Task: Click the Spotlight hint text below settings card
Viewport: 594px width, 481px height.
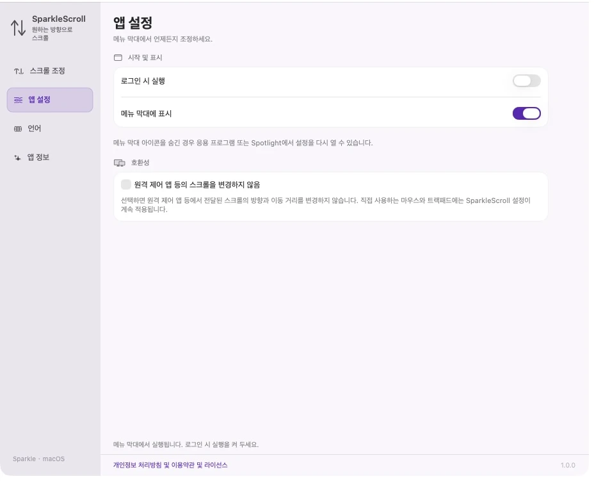Action: click(x=245, y=144)
